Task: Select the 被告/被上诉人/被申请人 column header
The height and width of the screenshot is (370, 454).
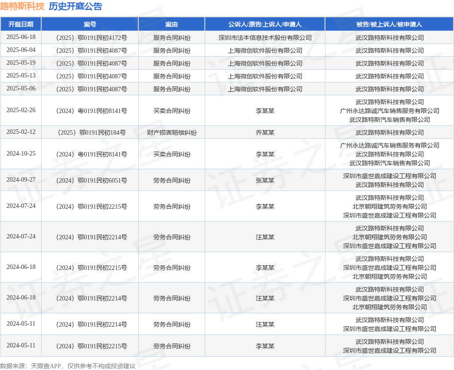Action: coord(389,24)
